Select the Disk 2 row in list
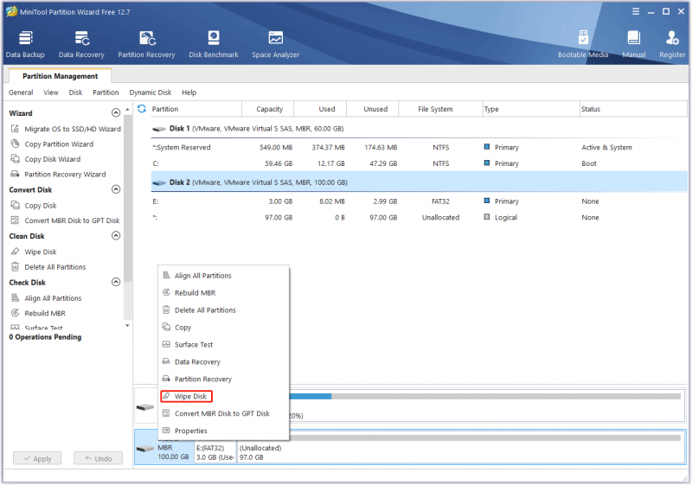The height and width of the screenshot is (485, 692). point(419,182)
